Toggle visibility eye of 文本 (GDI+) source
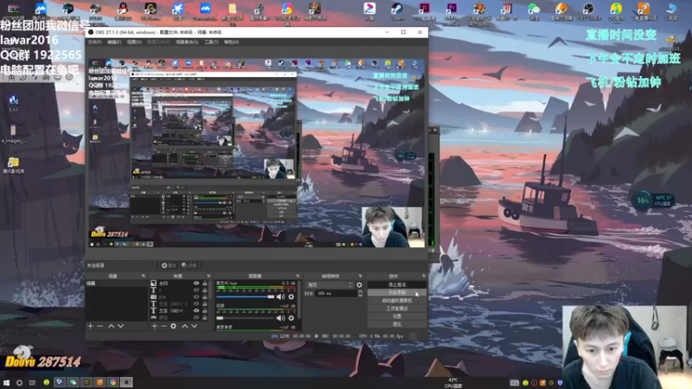Viewport: 692px width, 389px height. tap(196, 310)
